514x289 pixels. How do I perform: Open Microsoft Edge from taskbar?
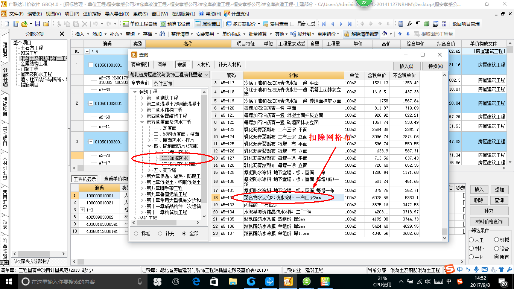pos(196,281)
